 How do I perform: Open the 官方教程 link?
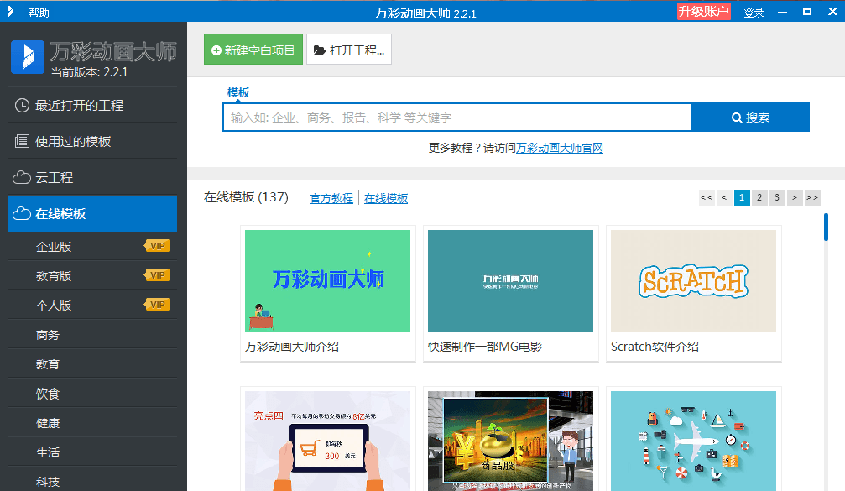point(331,198)
